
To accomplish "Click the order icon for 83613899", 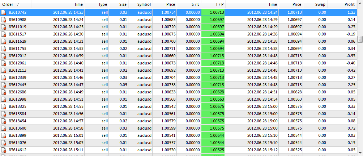I will [x=4, y=136].
